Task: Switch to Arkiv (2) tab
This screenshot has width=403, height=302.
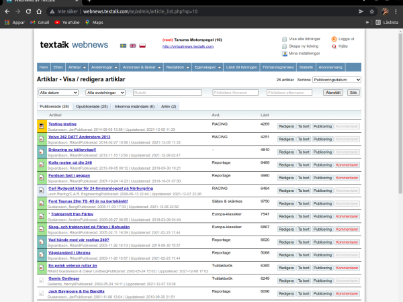Action: click(169, 106)
